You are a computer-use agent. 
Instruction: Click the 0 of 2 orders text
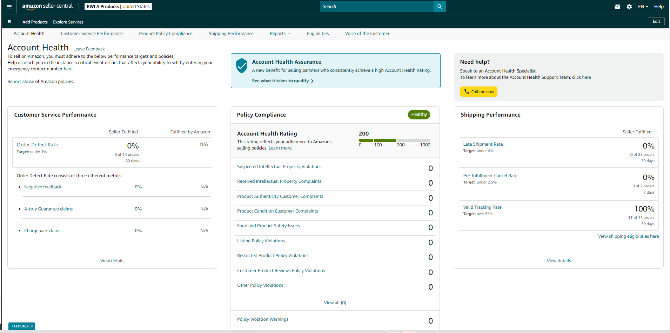tap(643, 186)
